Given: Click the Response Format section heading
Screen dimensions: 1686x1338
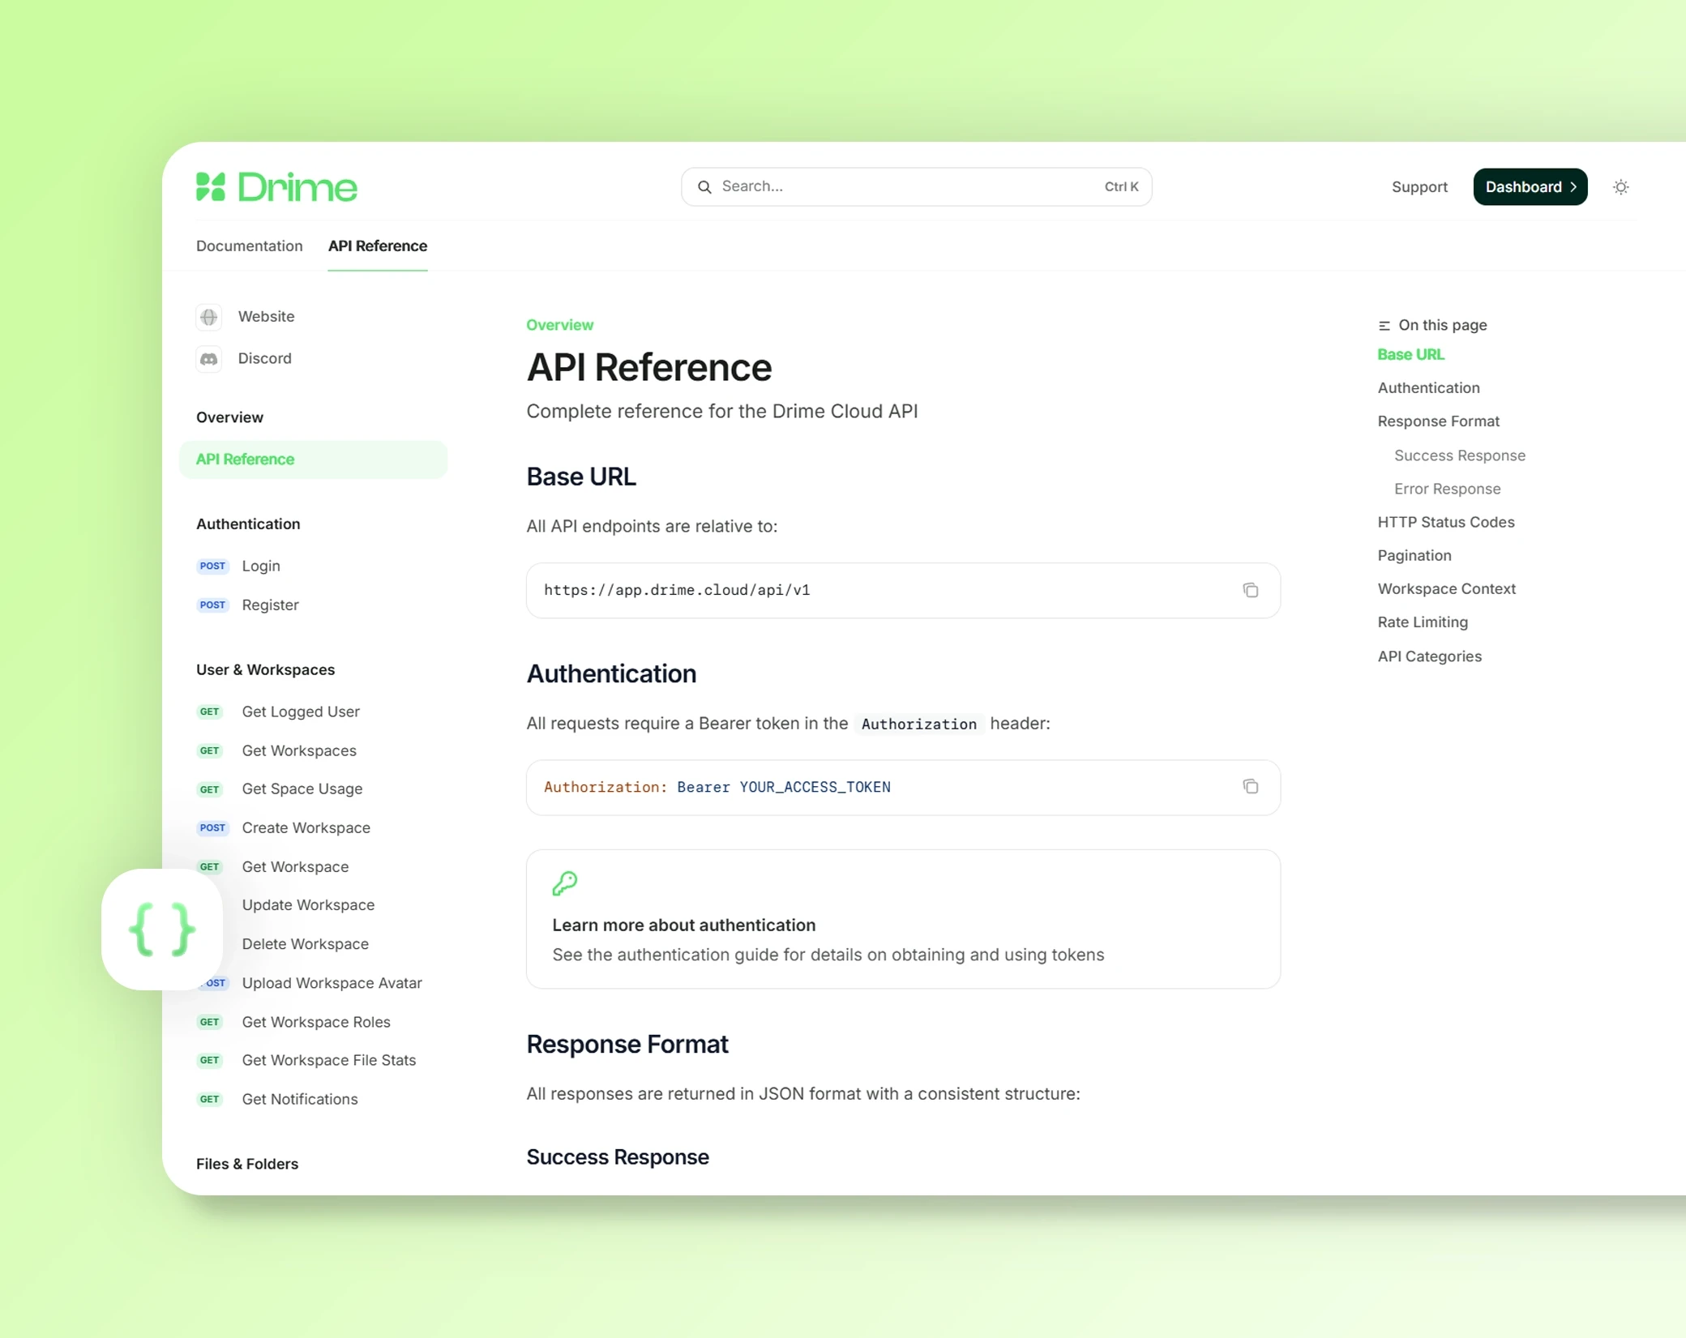Looking at the screenshot, I should (x=627, y=1044).
